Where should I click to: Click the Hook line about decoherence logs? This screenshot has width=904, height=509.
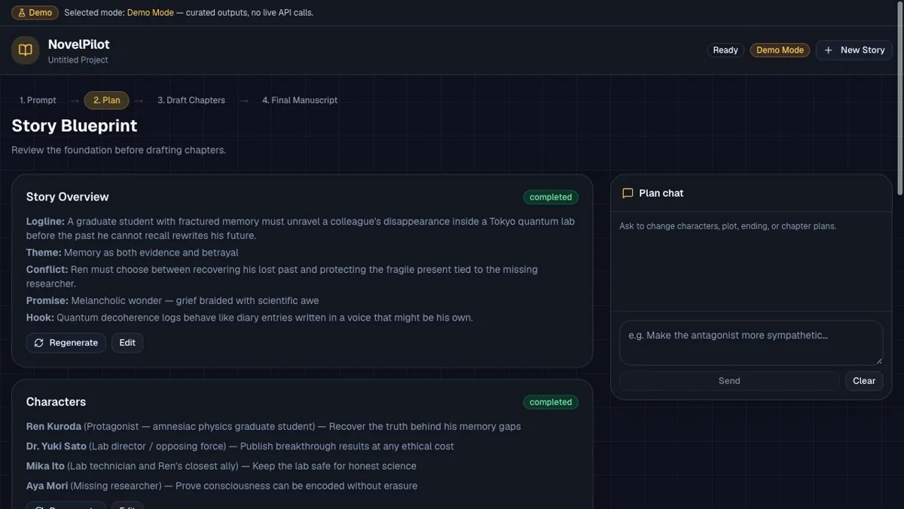[x=249, y=317]
